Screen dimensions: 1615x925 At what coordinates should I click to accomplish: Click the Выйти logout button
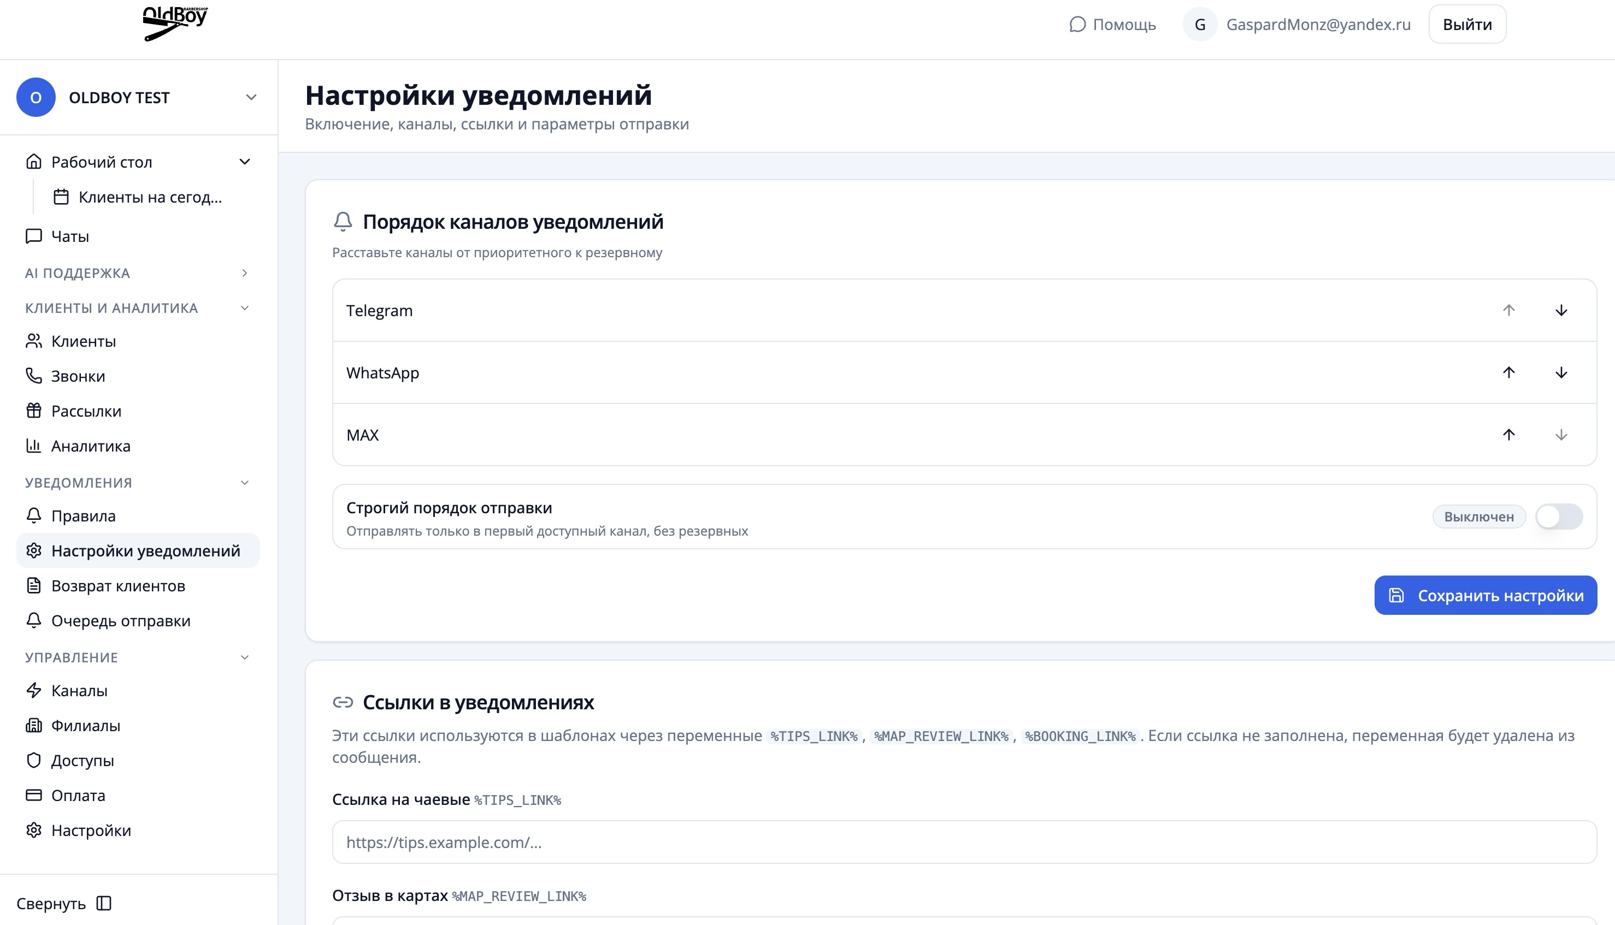[x=1467, y=24]
